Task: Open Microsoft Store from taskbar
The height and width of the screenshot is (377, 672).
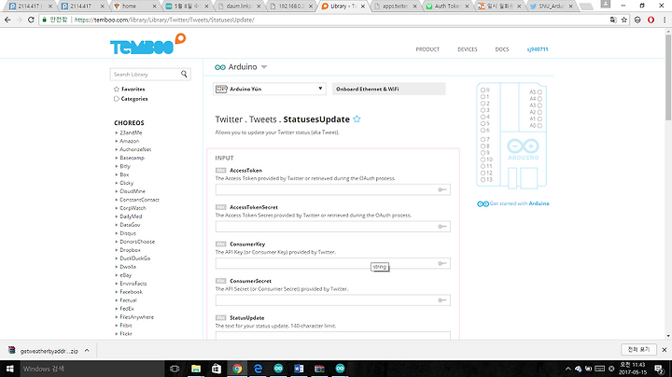Action: (x=217, y=369)
